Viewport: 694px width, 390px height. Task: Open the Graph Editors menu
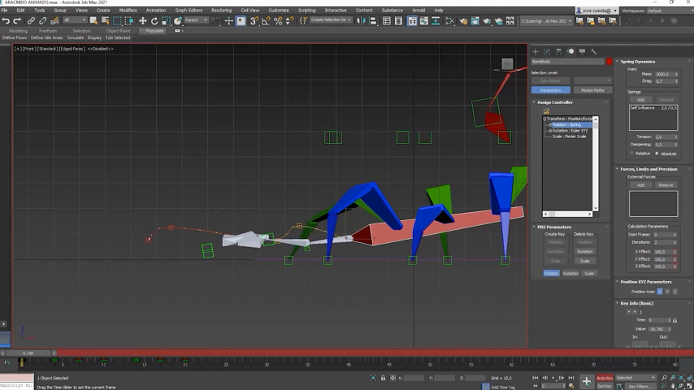pos(189,11)
